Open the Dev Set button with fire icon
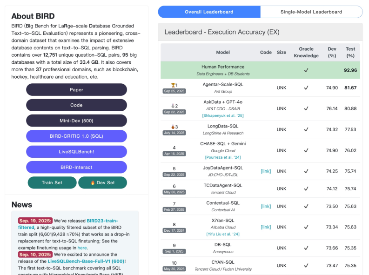 [102, 183]
